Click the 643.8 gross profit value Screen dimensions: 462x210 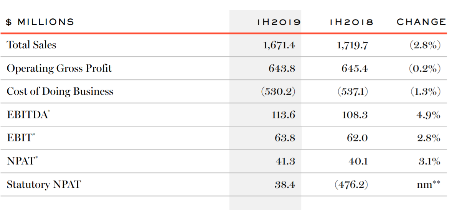click(x=282, y=69)
